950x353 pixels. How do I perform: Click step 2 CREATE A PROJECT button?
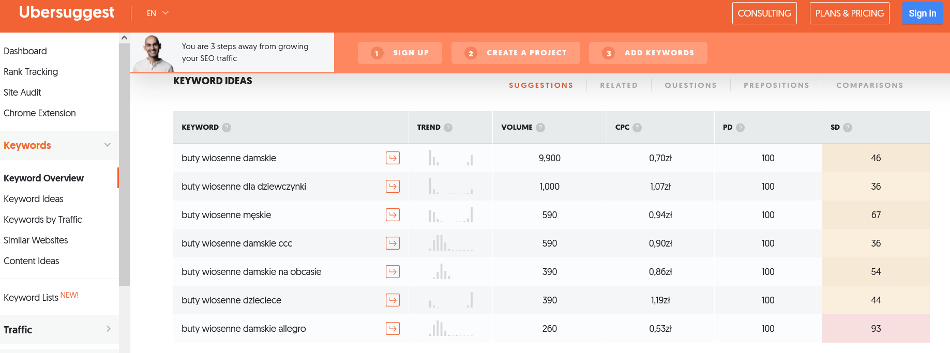tap(516, 53)
